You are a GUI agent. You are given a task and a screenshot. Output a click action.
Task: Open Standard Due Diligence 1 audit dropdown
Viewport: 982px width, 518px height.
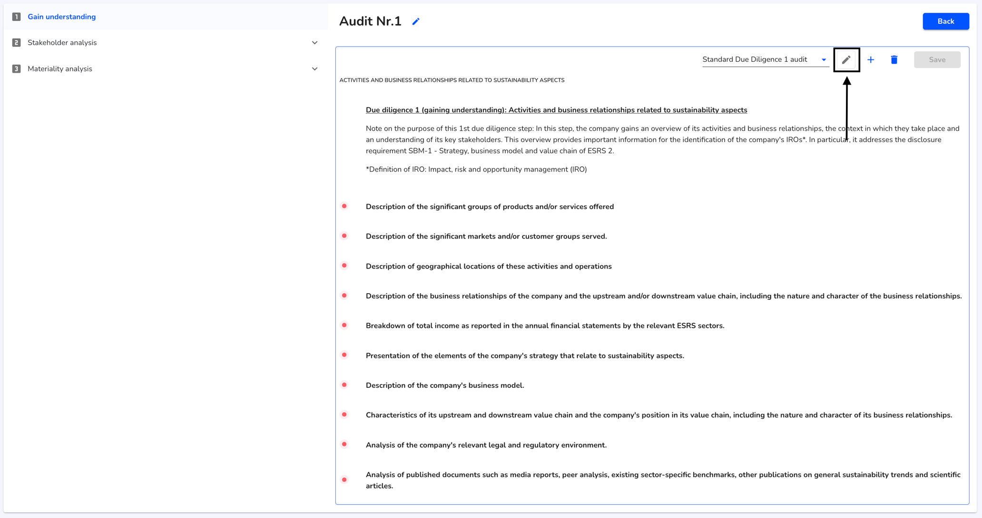coord(766,60)
